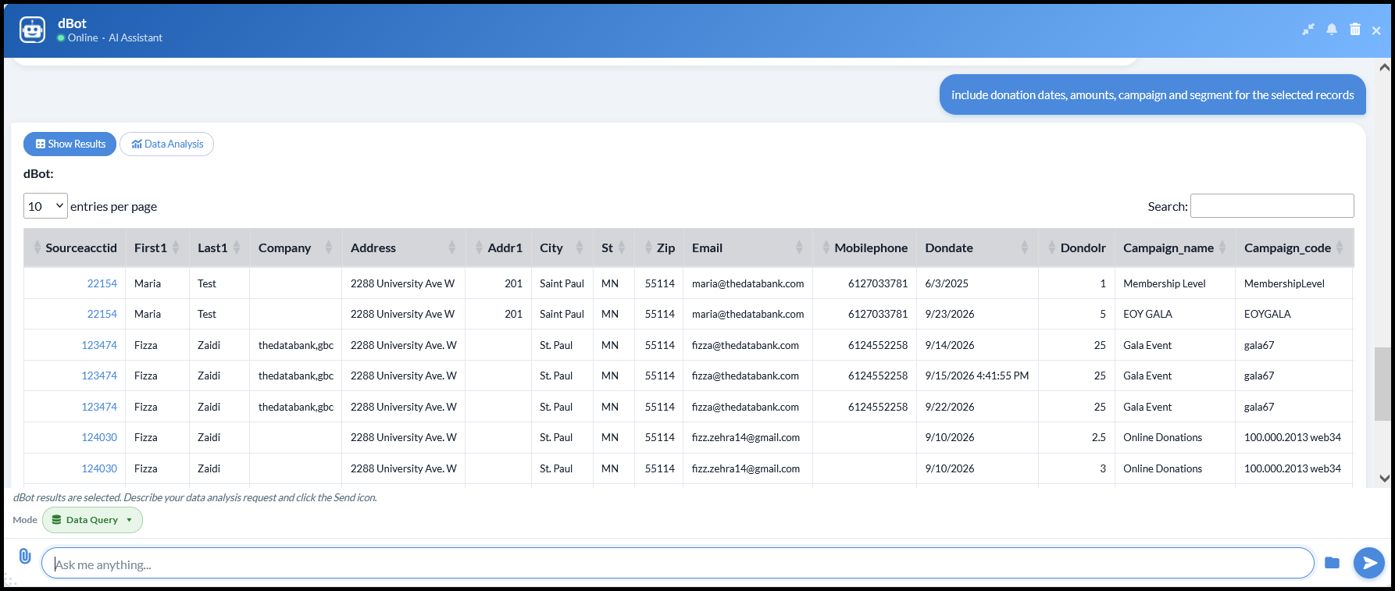The width and height of the screenshot is (1395, 591).
Task: Click the trash delete conversation icon
Action: pyautogui.click(x=1355, y=30)
